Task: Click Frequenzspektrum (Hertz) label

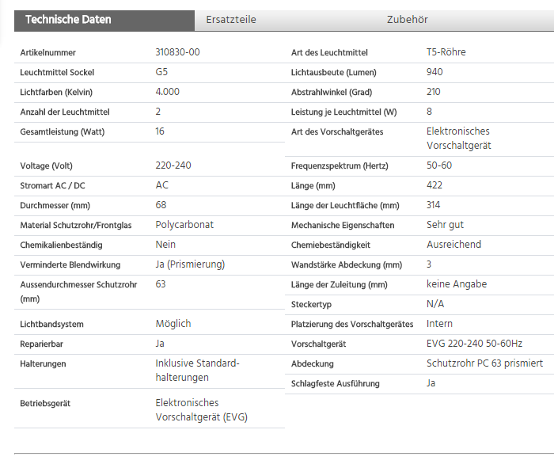Action: (340, 165)
